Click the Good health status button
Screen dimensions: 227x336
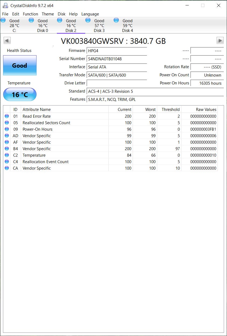click(x=20, y=65)
